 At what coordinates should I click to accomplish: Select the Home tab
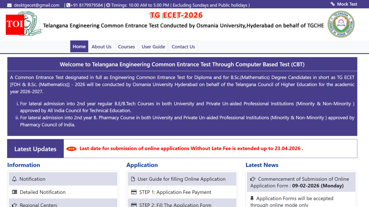coord(79,46)
